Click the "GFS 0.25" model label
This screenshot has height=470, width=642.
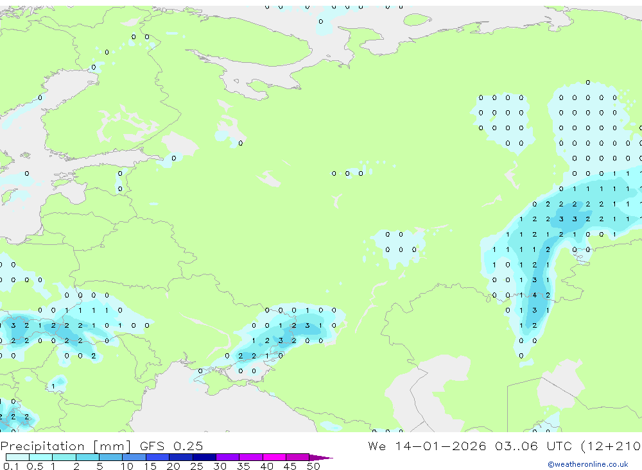(171, 446)
